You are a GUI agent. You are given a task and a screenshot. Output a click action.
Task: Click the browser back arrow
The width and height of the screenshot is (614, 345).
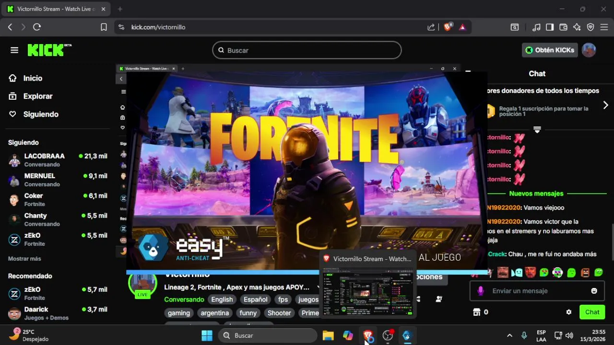click(10, 27)
